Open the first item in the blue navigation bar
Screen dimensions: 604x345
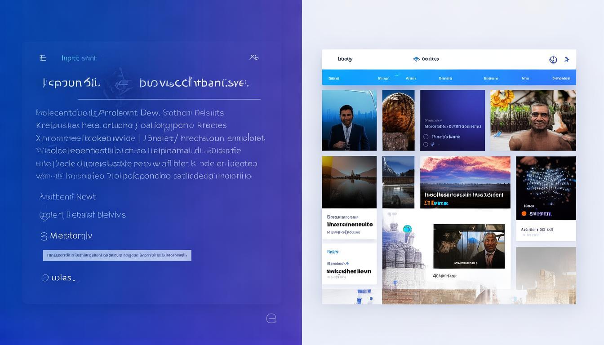334,78
